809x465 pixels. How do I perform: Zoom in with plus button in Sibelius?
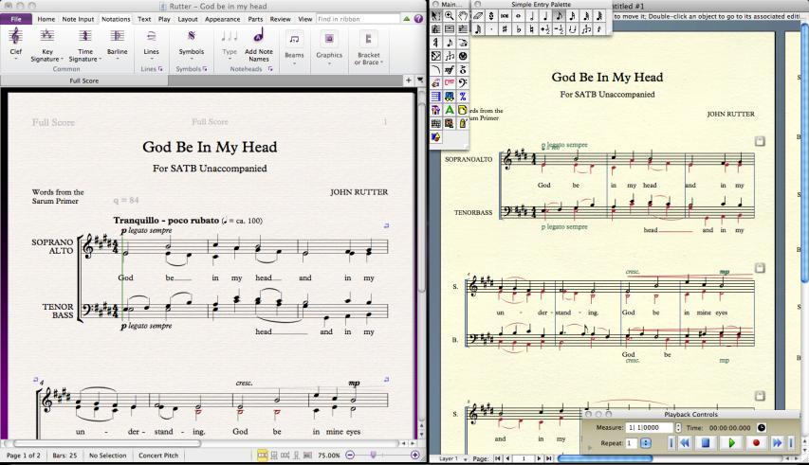click(414, 455)
